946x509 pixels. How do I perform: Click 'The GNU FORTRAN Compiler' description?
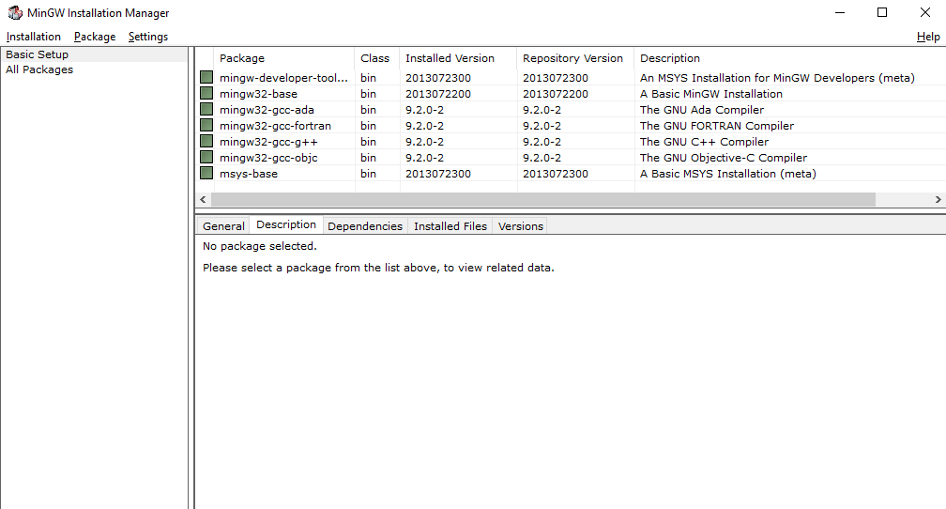tap(717, 126)
